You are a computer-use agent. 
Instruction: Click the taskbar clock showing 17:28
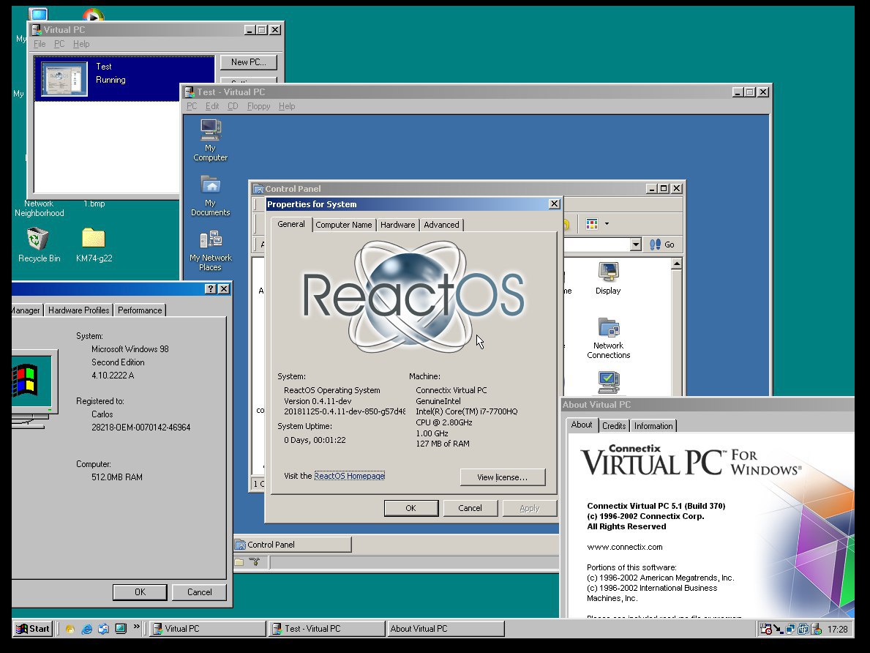(x=837, y=629)
